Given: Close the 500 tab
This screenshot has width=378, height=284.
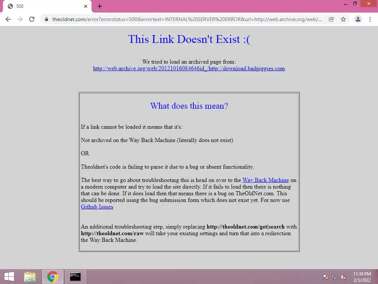Looking at the screenshot, I should click(x=86, y=6).
